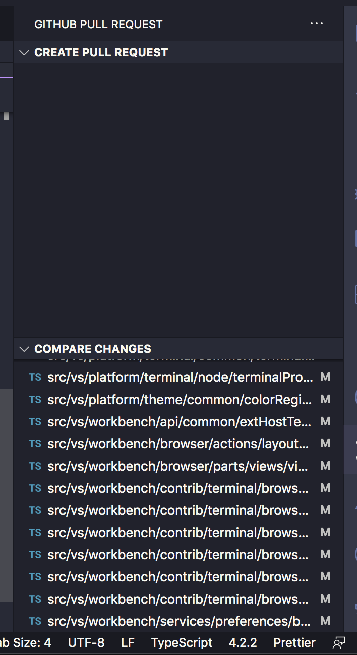
Task: Open the browser/parts/views/vi... changed file
Action: point(177,466)
